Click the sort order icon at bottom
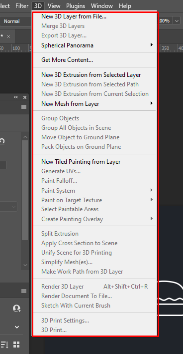 (x=4, y=345)
